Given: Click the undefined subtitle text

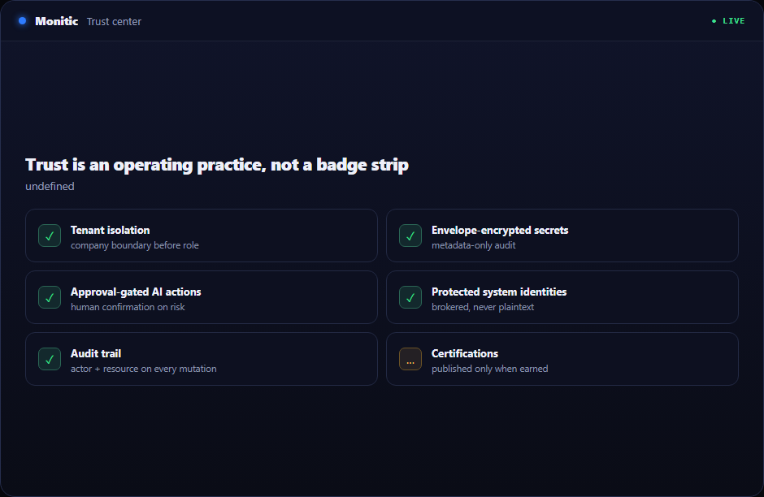Looking at the screenshot, I should 50,187.
